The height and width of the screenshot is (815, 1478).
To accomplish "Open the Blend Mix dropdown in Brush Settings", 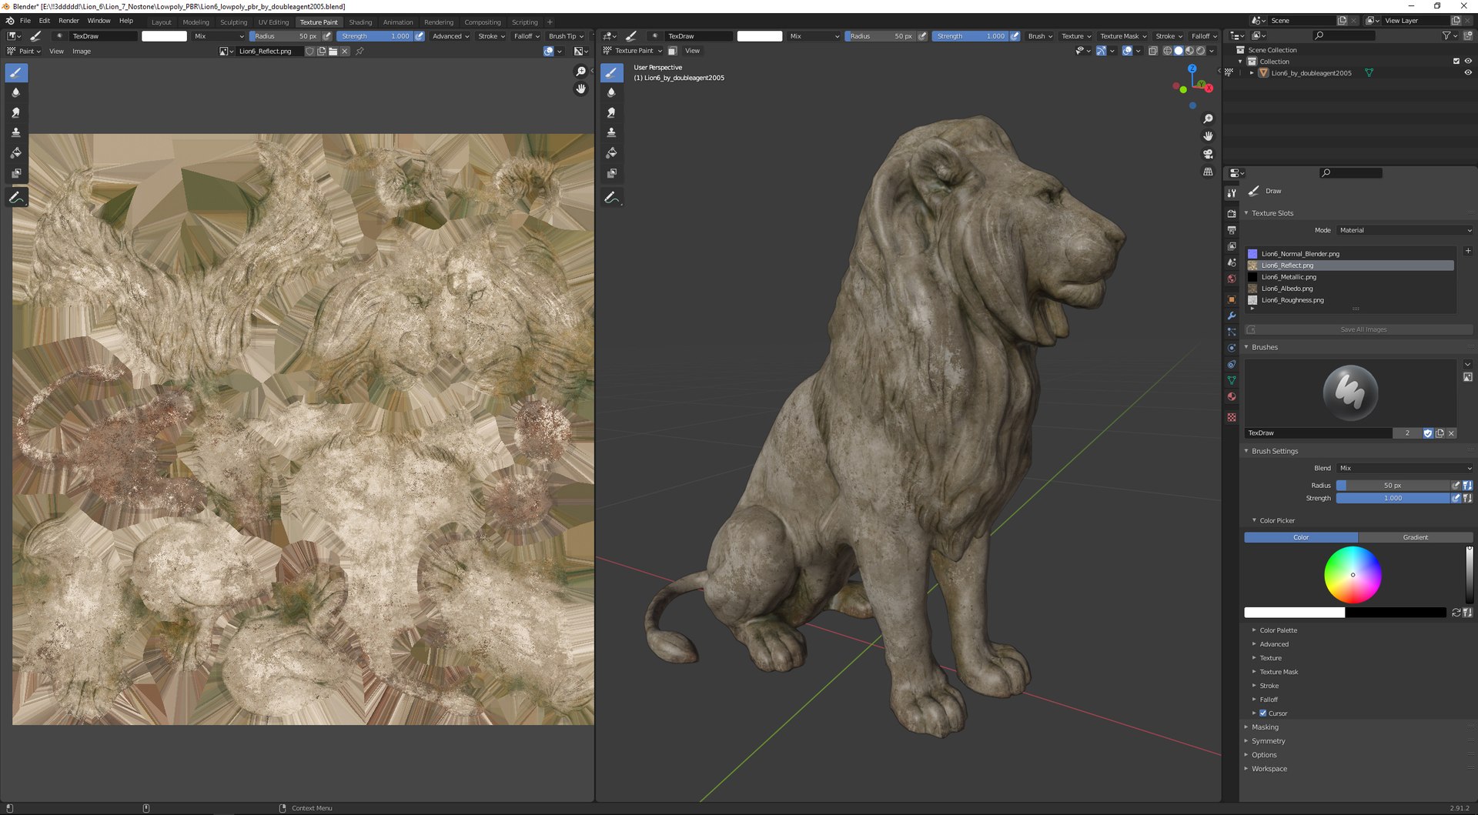I will click(x=1404, y=468).
